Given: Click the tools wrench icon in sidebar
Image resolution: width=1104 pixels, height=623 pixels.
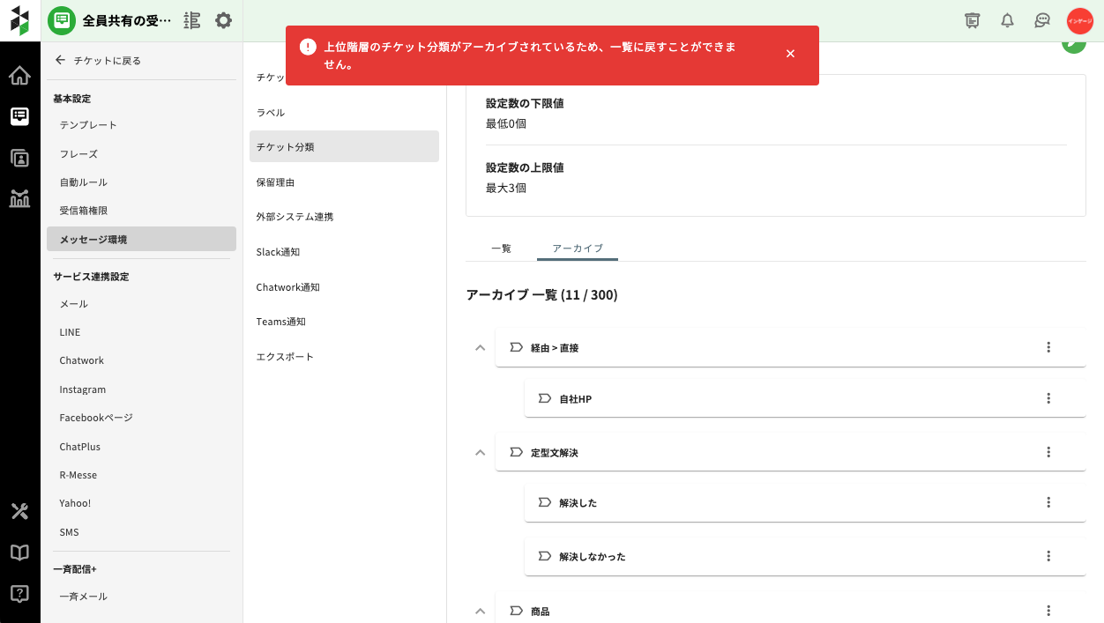Looking at the screenshot, I should click(19, 511).
